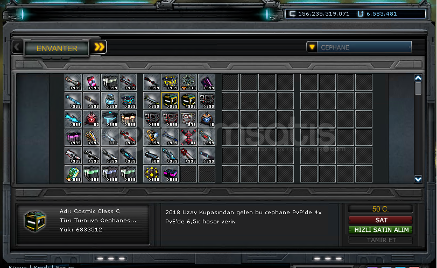The width and height of the screenshot is (437, 268).
Task: Click the rocket item with count 500
Action: point(152,156)
